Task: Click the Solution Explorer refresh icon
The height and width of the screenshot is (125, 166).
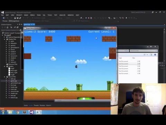Action: click(x=11, y=27)
